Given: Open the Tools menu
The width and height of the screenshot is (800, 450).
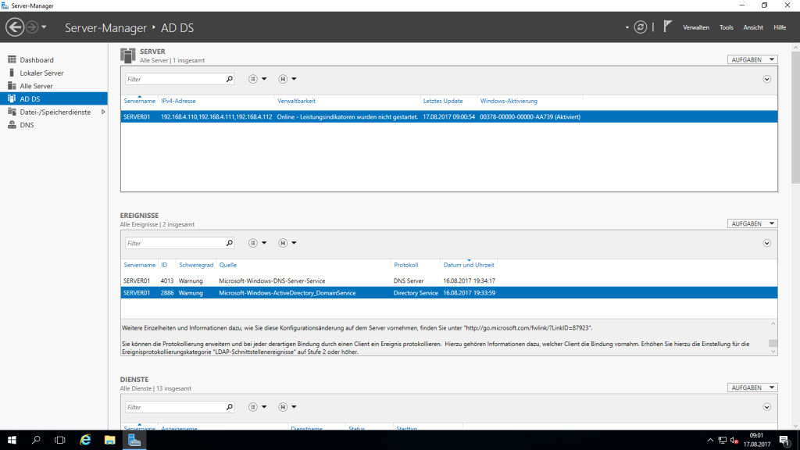Looking at the screenshot, I should (726, 27).
